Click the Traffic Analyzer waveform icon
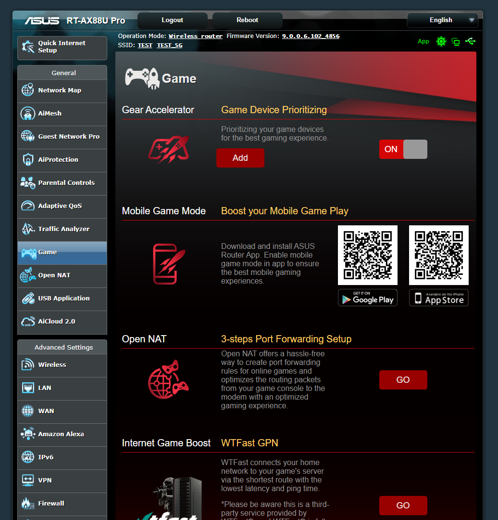 pyautogui.click(x=28, y=229)
